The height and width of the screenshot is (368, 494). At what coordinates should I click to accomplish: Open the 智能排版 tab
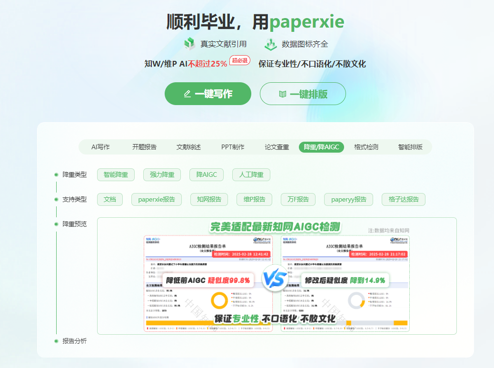tap(410, 147)
